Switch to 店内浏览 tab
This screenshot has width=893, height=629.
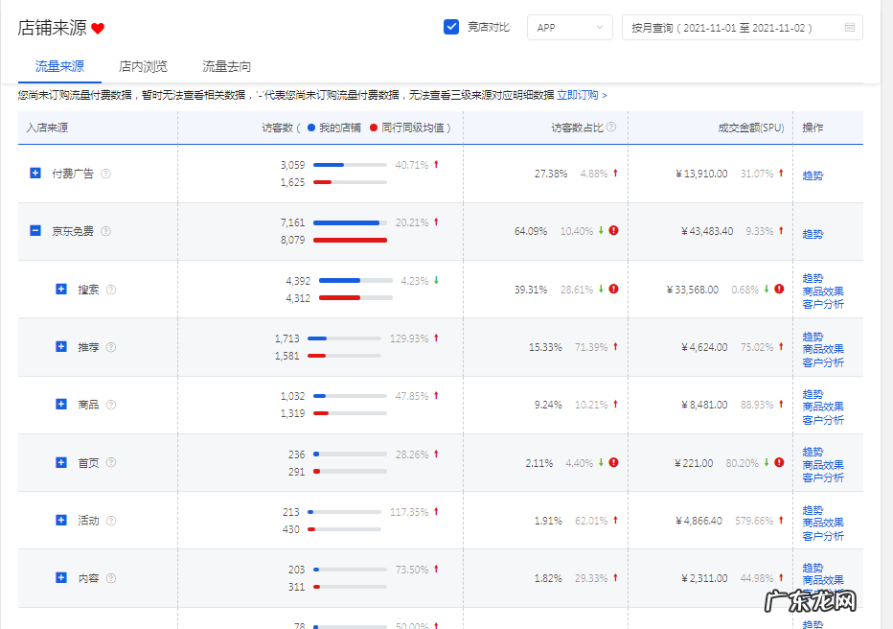[143, 66]
